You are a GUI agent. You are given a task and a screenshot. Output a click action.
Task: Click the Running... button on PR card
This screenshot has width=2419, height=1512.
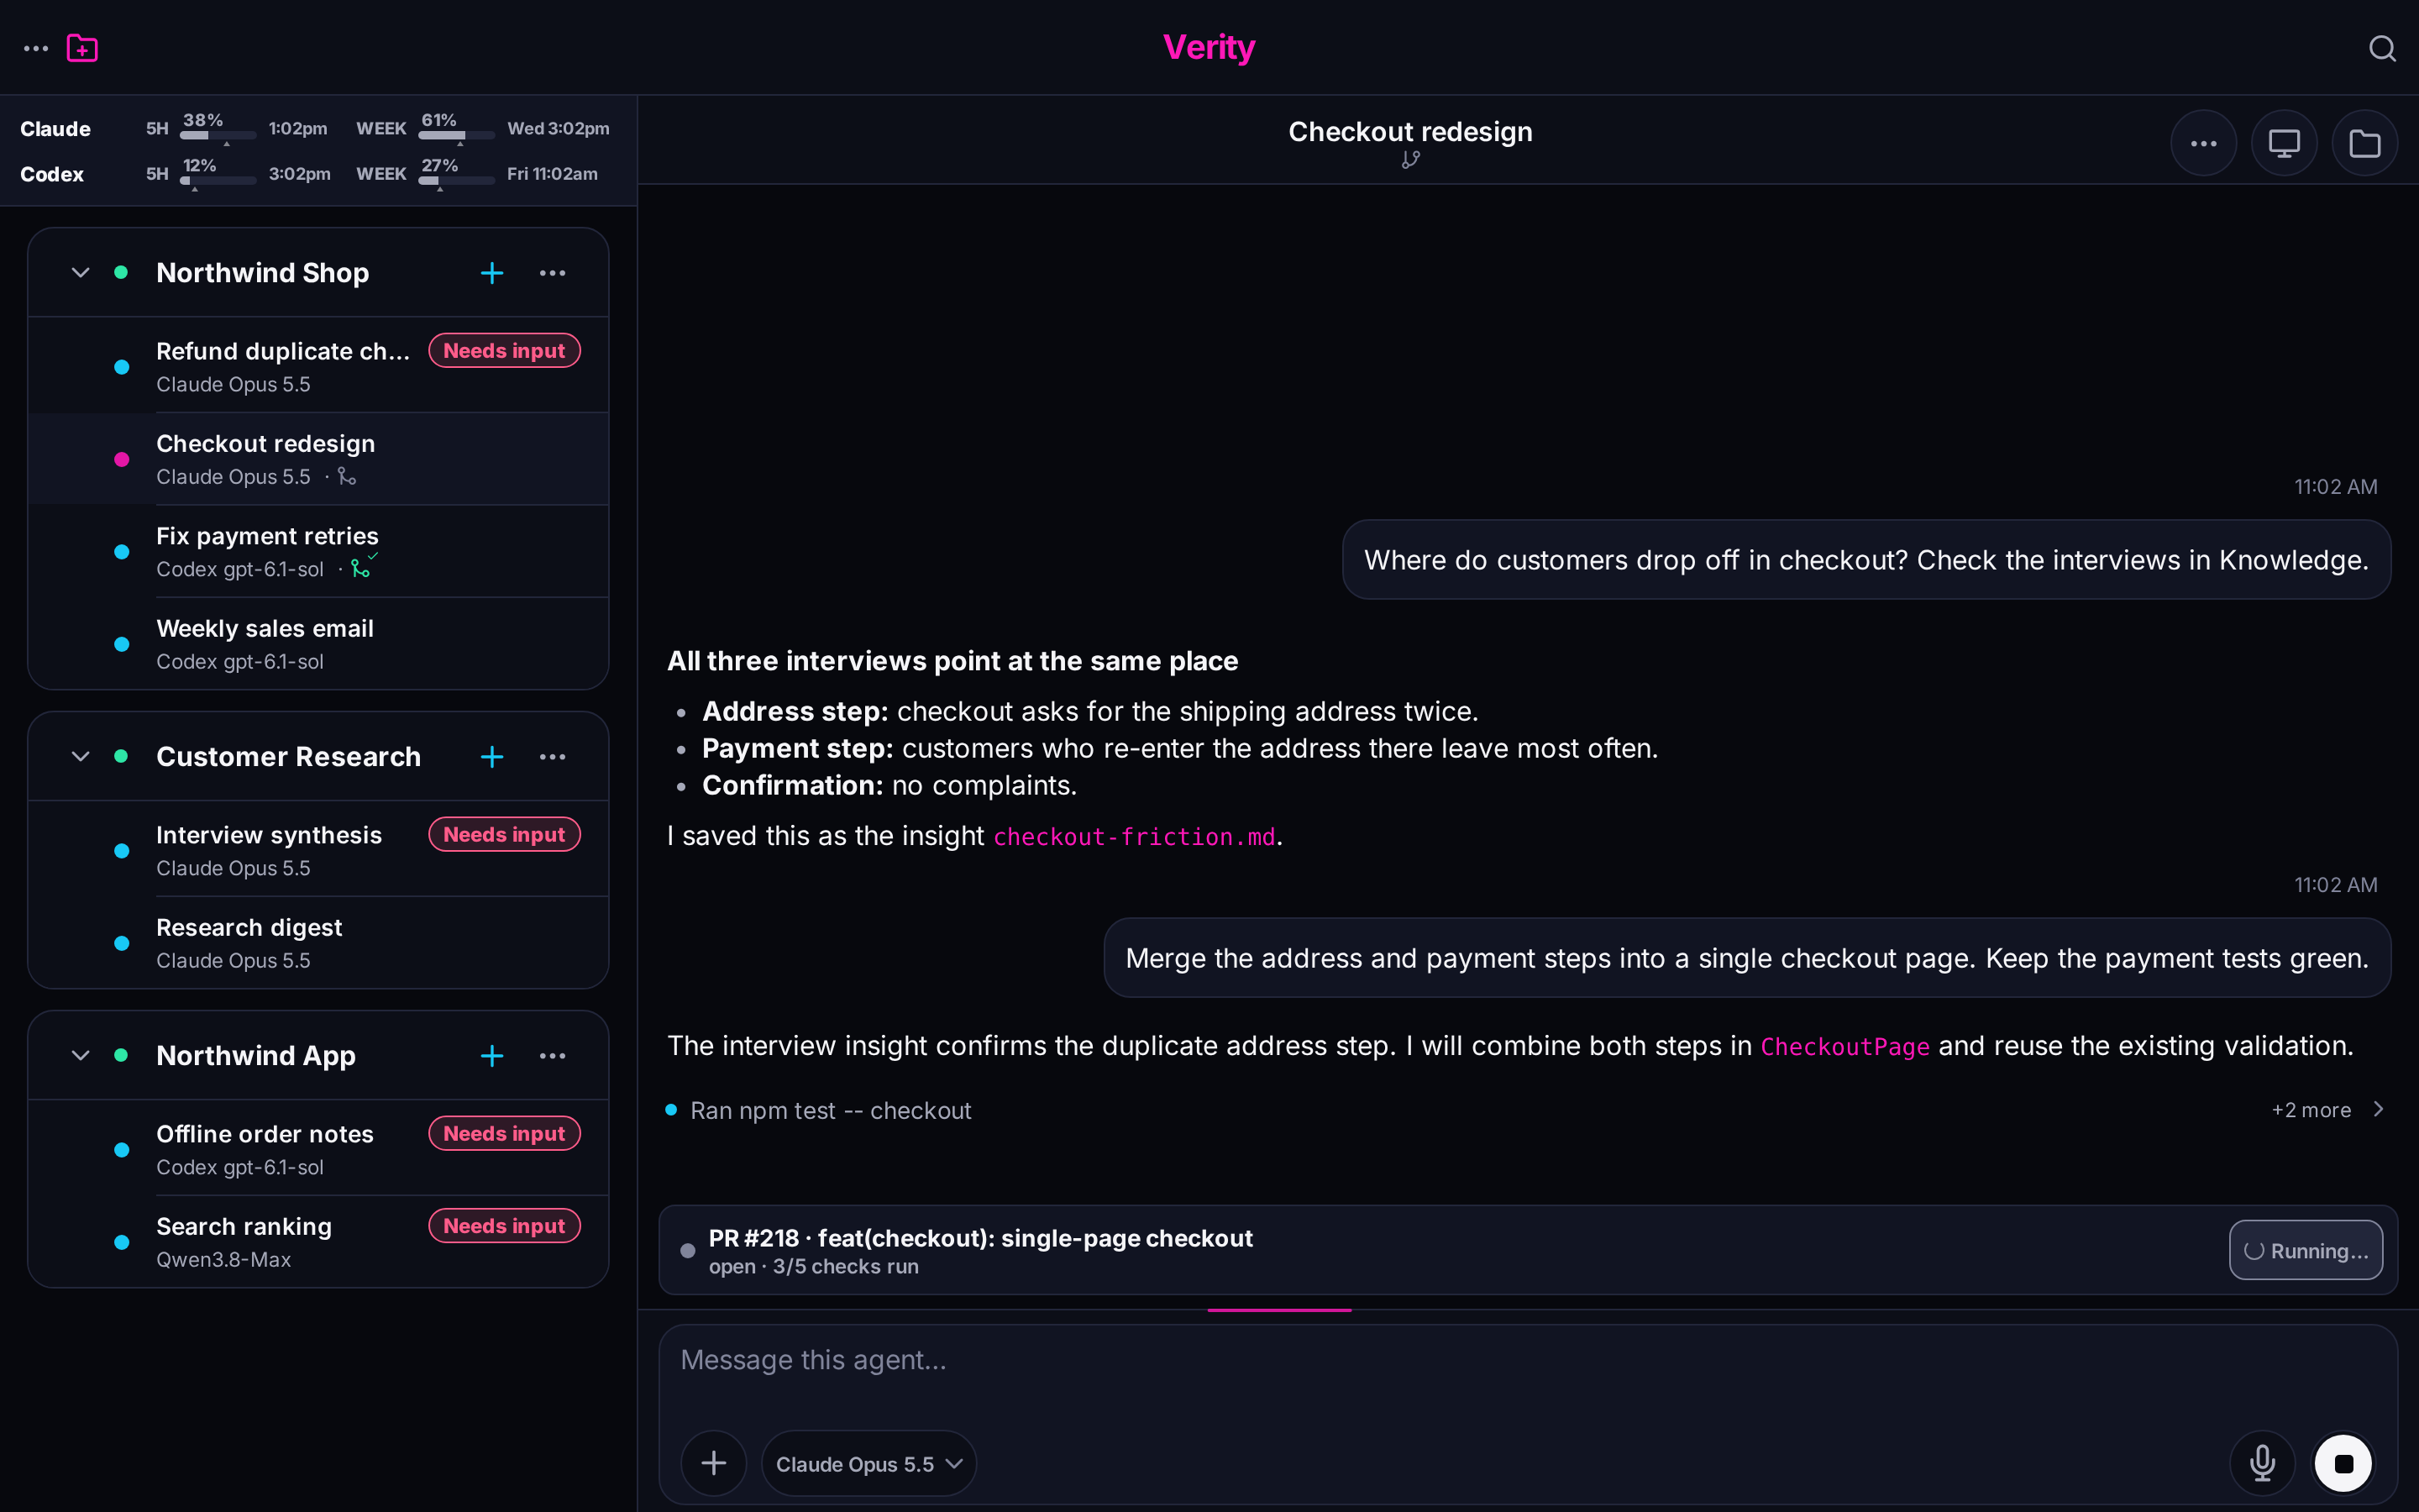[x=2305, y=1250]
